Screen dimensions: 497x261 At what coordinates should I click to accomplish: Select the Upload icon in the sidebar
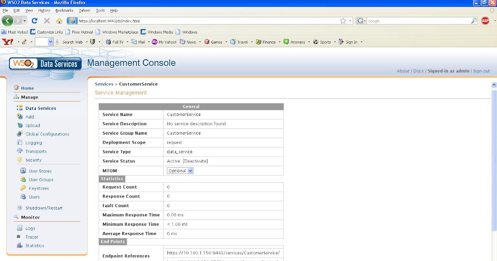click(19, 125)
